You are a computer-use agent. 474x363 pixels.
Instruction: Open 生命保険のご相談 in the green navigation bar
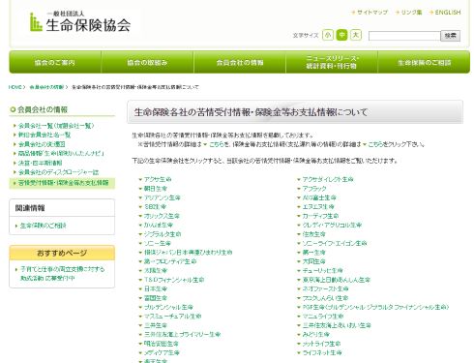(424, 62)
